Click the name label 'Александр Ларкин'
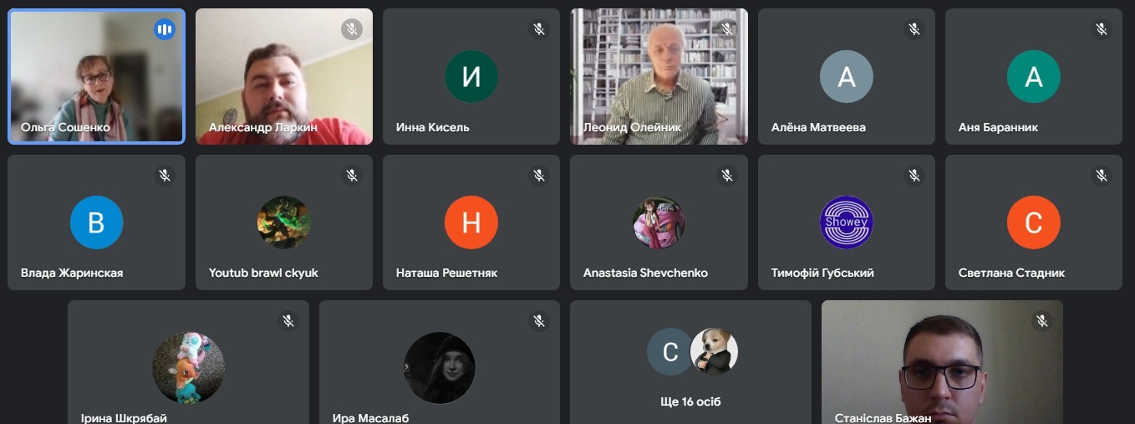This screenshot has height=424, width=1135. click(263, 128)
